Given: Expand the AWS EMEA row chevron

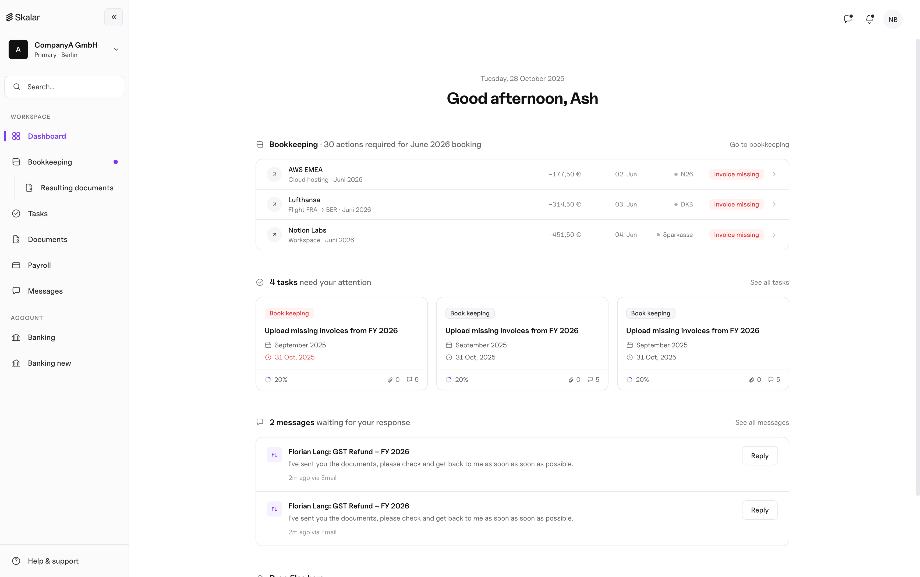Looking at the screenshot, I should point(774,174).
